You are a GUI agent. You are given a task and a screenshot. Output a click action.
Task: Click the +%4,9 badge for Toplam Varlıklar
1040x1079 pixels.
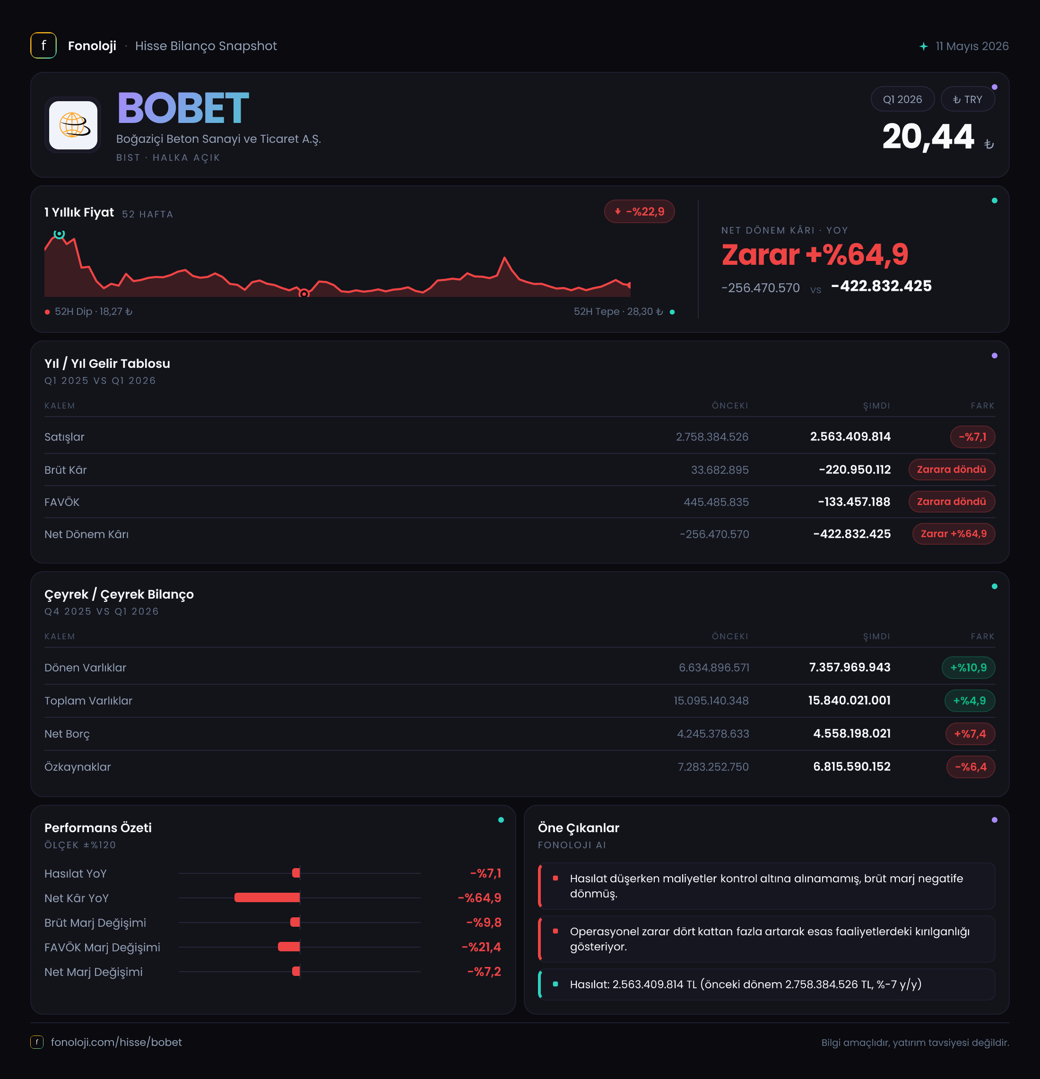point(970,700)
